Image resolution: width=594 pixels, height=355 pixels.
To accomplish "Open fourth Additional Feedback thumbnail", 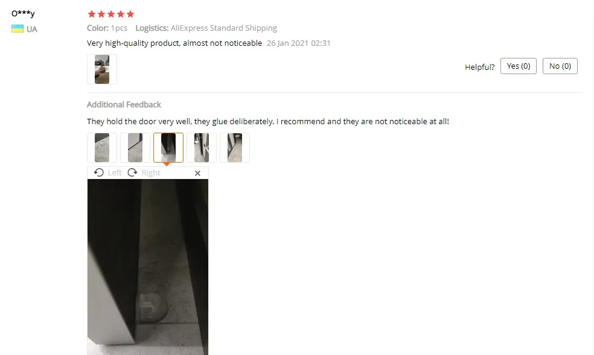I will (202, 148).
